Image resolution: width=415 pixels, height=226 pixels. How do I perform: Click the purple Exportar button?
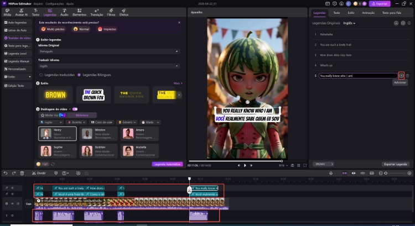pos(380,4)
